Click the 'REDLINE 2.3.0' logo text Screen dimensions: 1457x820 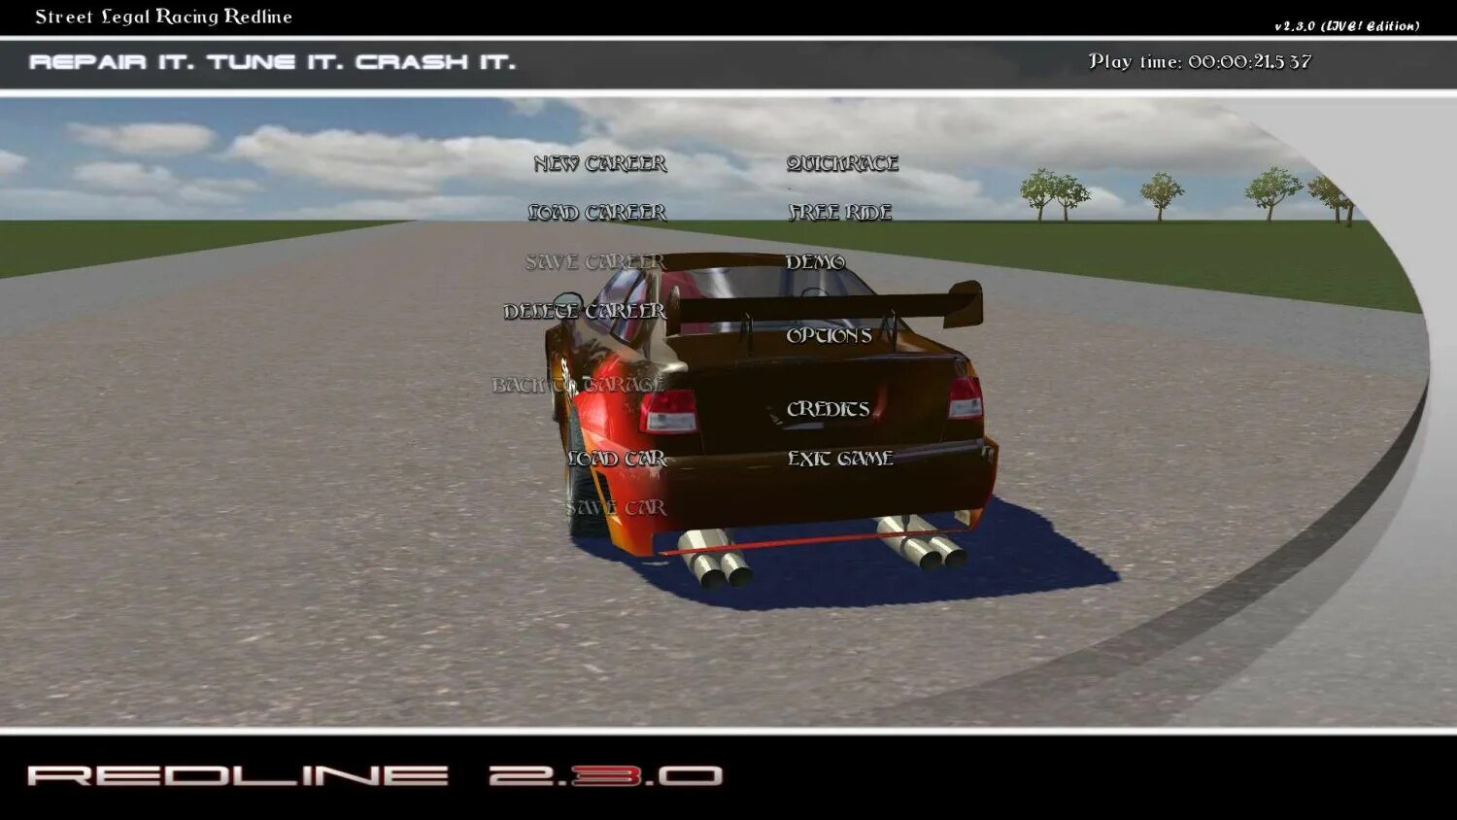click(375, 775)
